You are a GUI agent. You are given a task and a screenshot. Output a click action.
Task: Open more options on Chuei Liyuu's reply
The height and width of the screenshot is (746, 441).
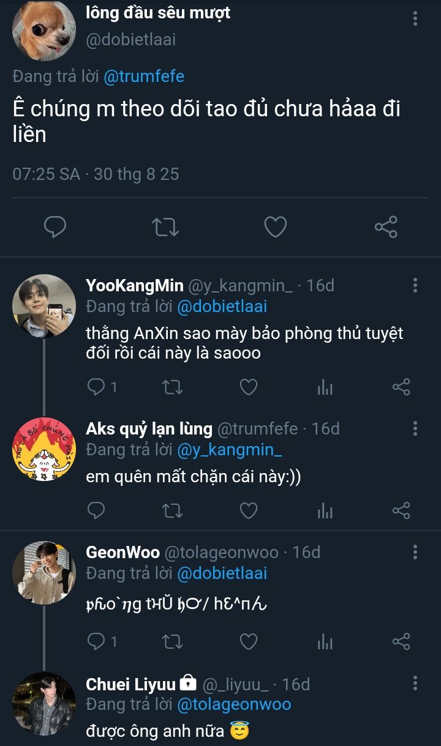click(x=415, y=684)
